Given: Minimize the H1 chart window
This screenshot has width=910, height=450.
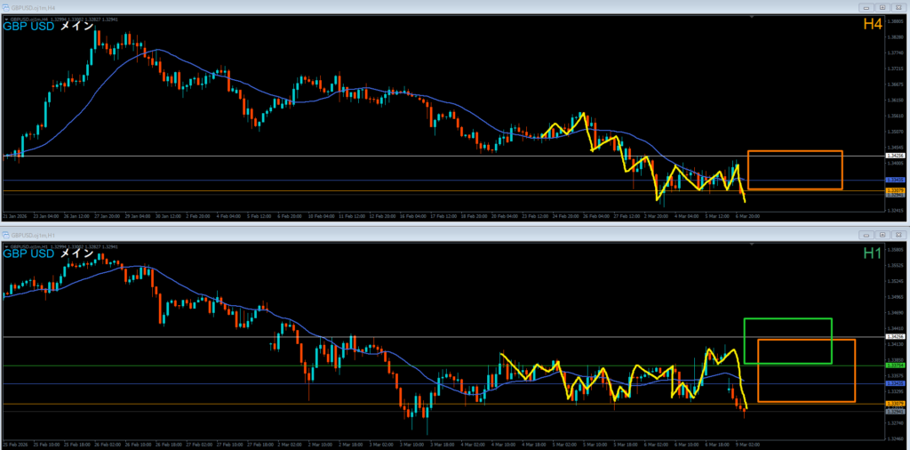Looking at the screenshot, I should (x=865, y=235).
